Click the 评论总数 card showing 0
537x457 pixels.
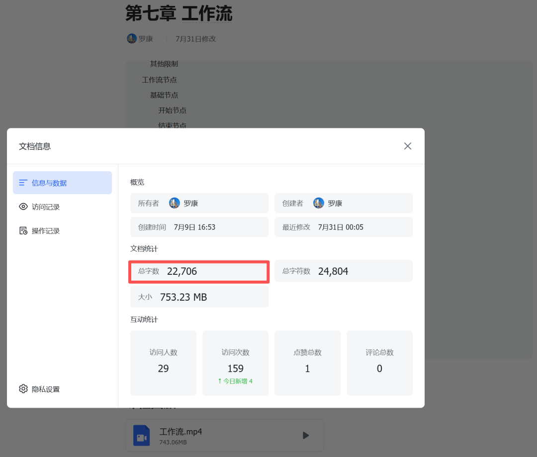click(379, 363)
